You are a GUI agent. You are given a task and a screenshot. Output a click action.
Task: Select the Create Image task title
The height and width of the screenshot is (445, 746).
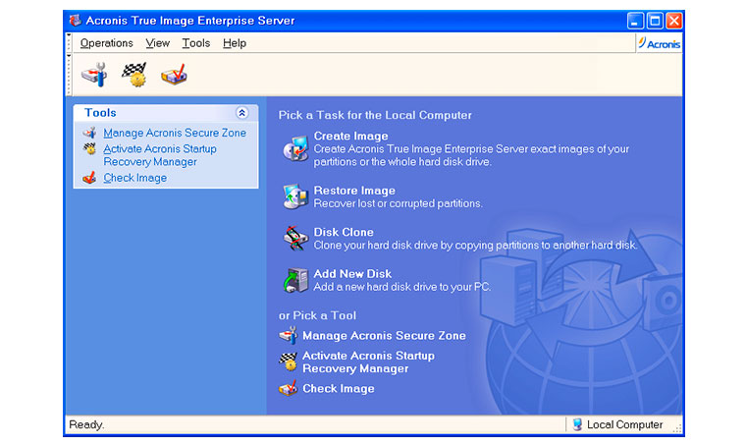tap(350, 137)
